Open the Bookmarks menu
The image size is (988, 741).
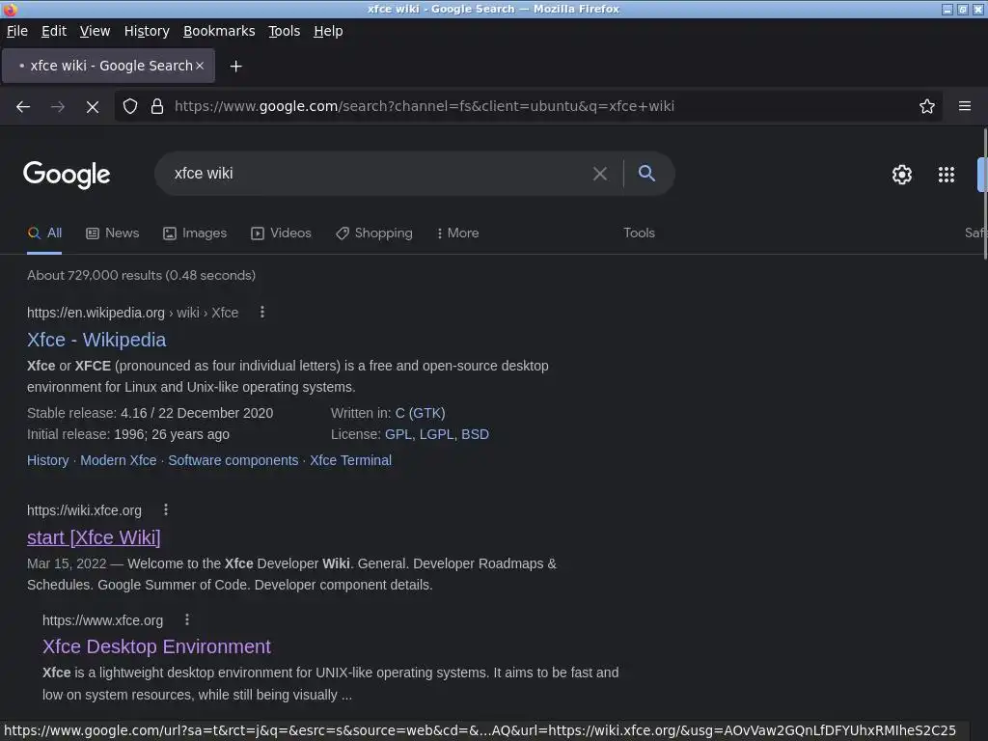(x=219, y=31)
